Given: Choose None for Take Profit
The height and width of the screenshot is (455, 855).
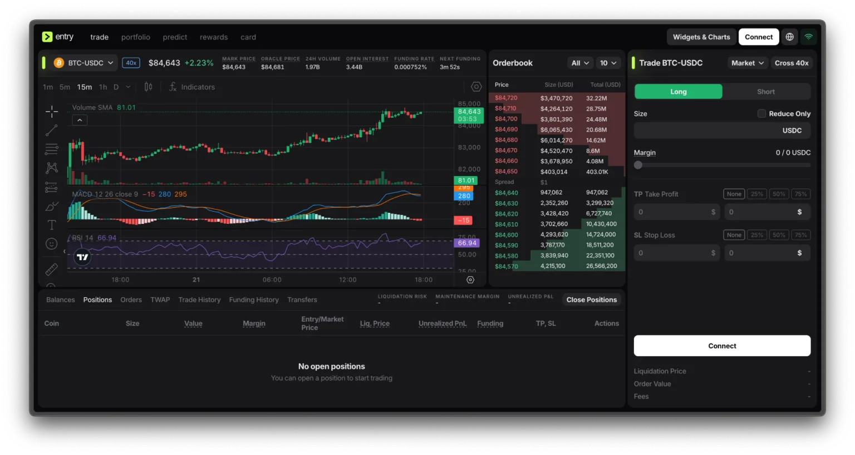Looking at the screenshot, I should pos(734,194).
